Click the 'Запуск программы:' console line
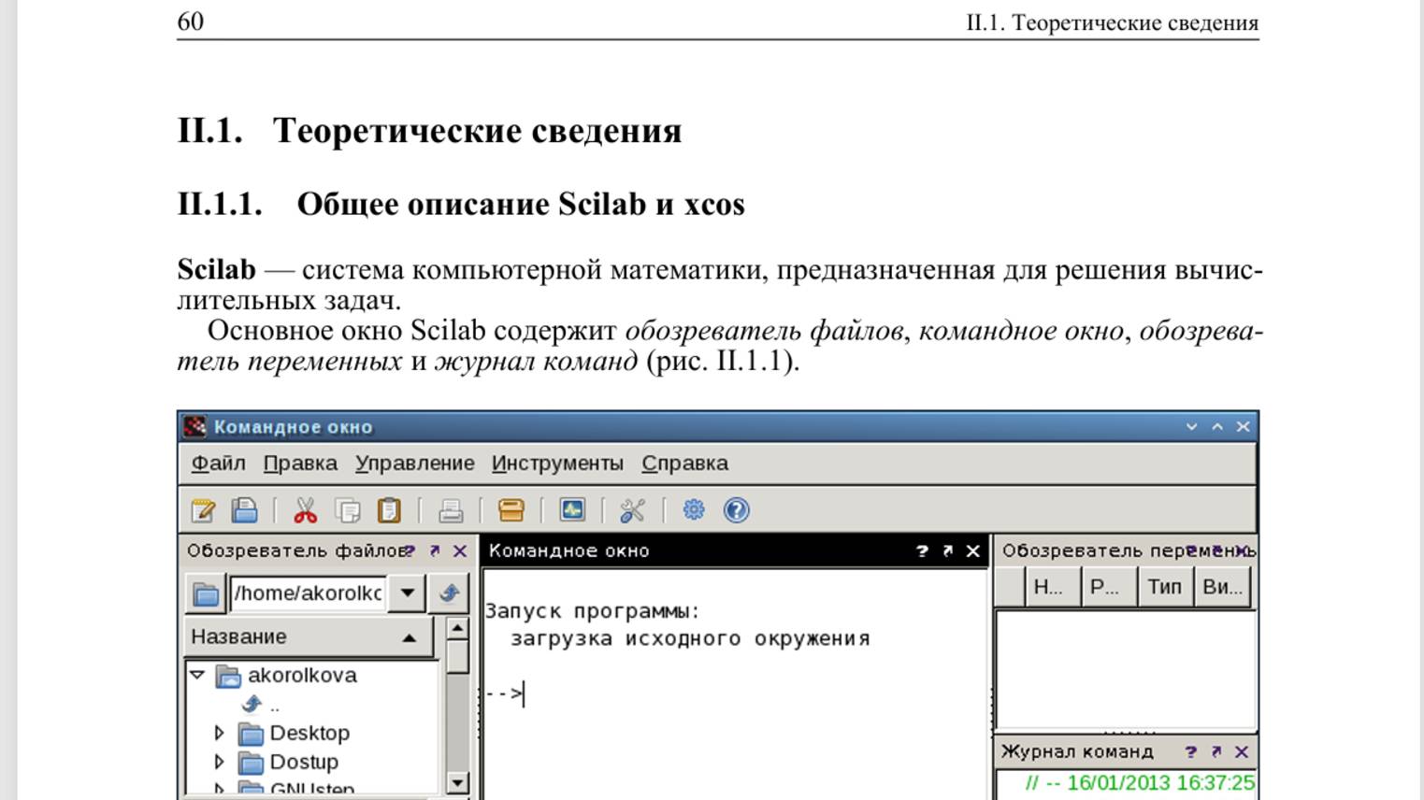Viewport: 1424px width, 800px height. pos(592,611)
